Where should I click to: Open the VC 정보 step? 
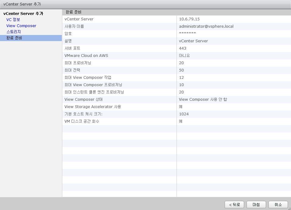(13, 20)
